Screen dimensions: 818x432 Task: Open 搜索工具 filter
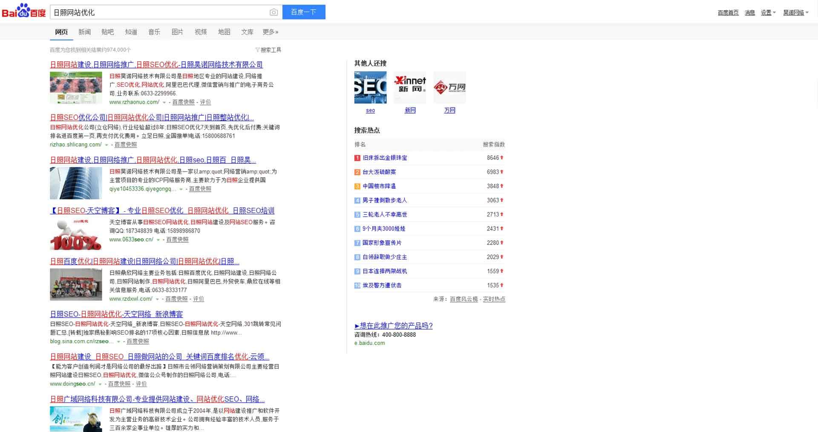[x=268, y=50]
